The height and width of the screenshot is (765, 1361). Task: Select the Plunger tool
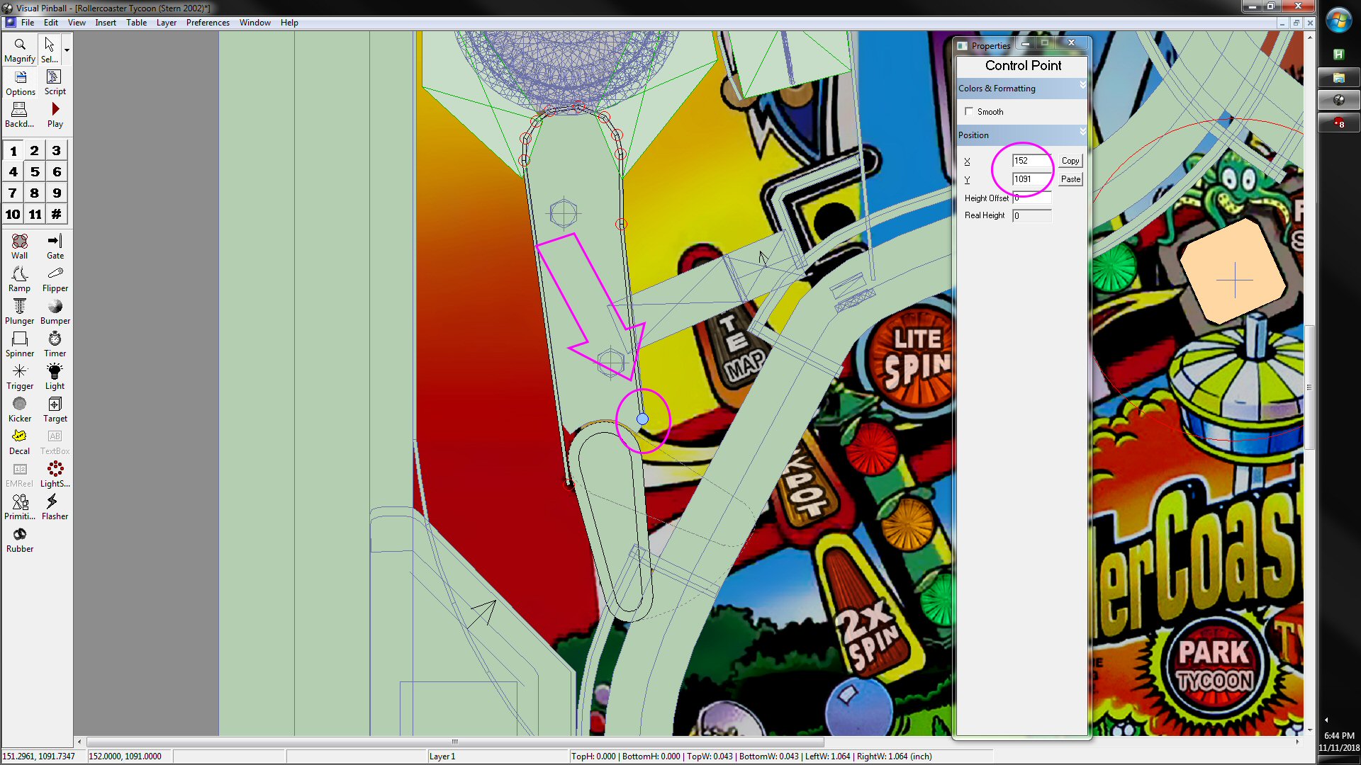19,311
